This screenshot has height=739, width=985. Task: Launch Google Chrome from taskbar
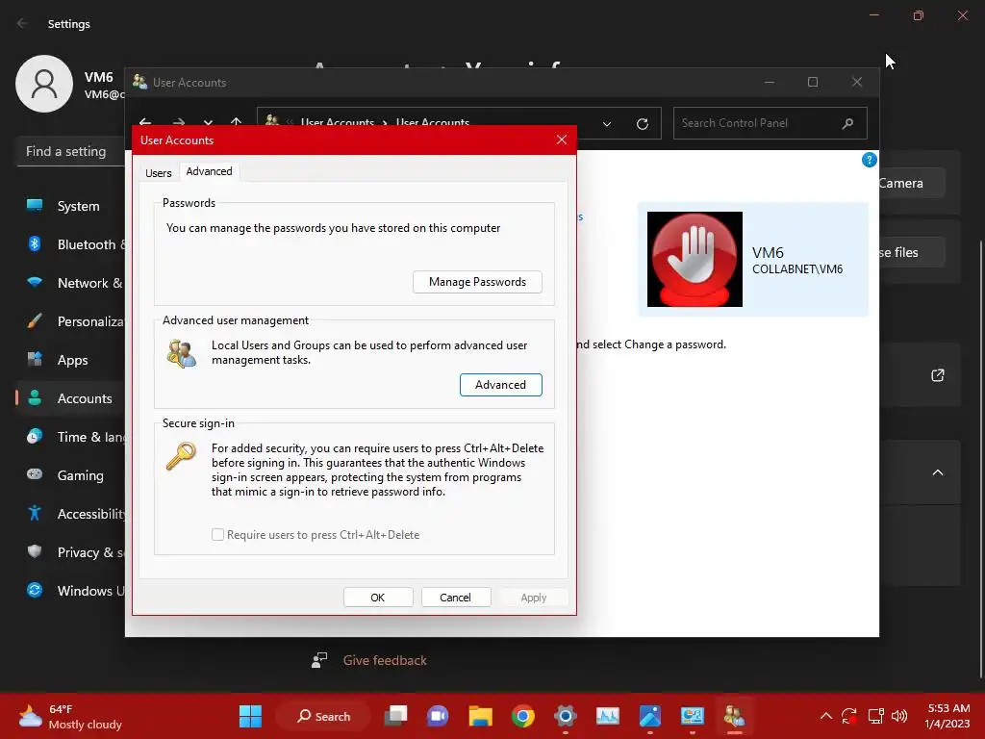click(522, 716)
